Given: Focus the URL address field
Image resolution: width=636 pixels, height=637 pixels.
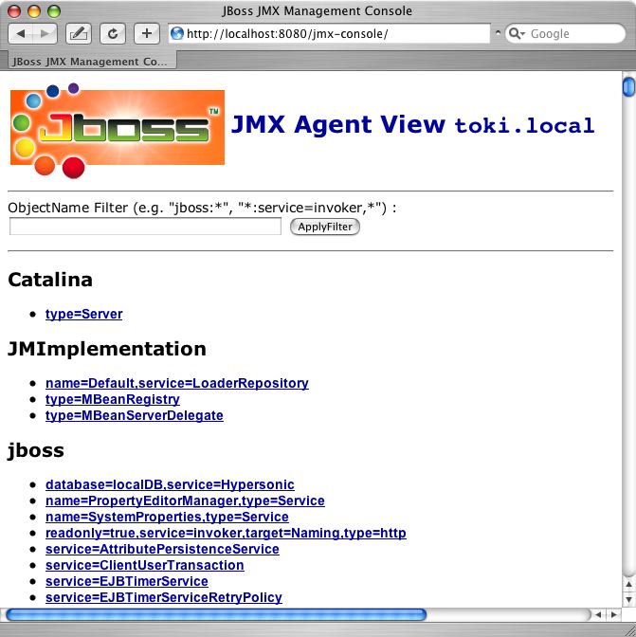Looking at the screenshot, I should coord(329,33).
